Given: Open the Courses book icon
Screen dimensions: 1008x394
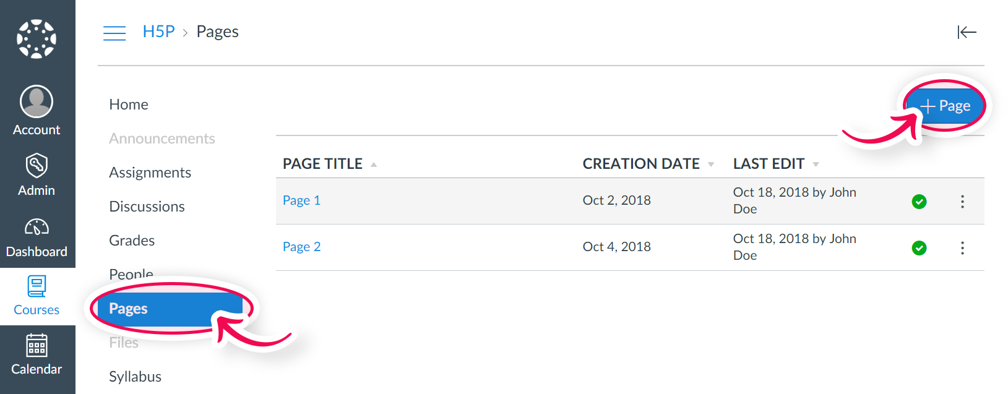Looking at the screenshot, I should (x=37, y=286).
